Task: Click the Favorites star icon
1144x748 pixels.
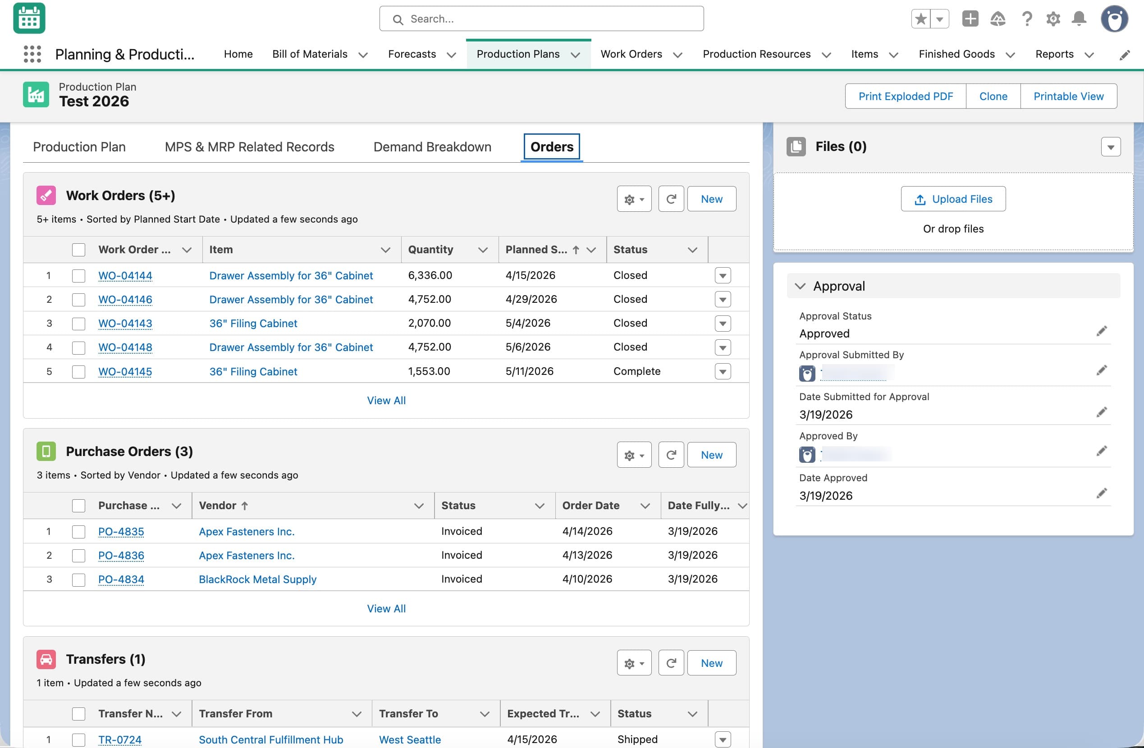Action: pyautogui.click(x=920, y=19)
